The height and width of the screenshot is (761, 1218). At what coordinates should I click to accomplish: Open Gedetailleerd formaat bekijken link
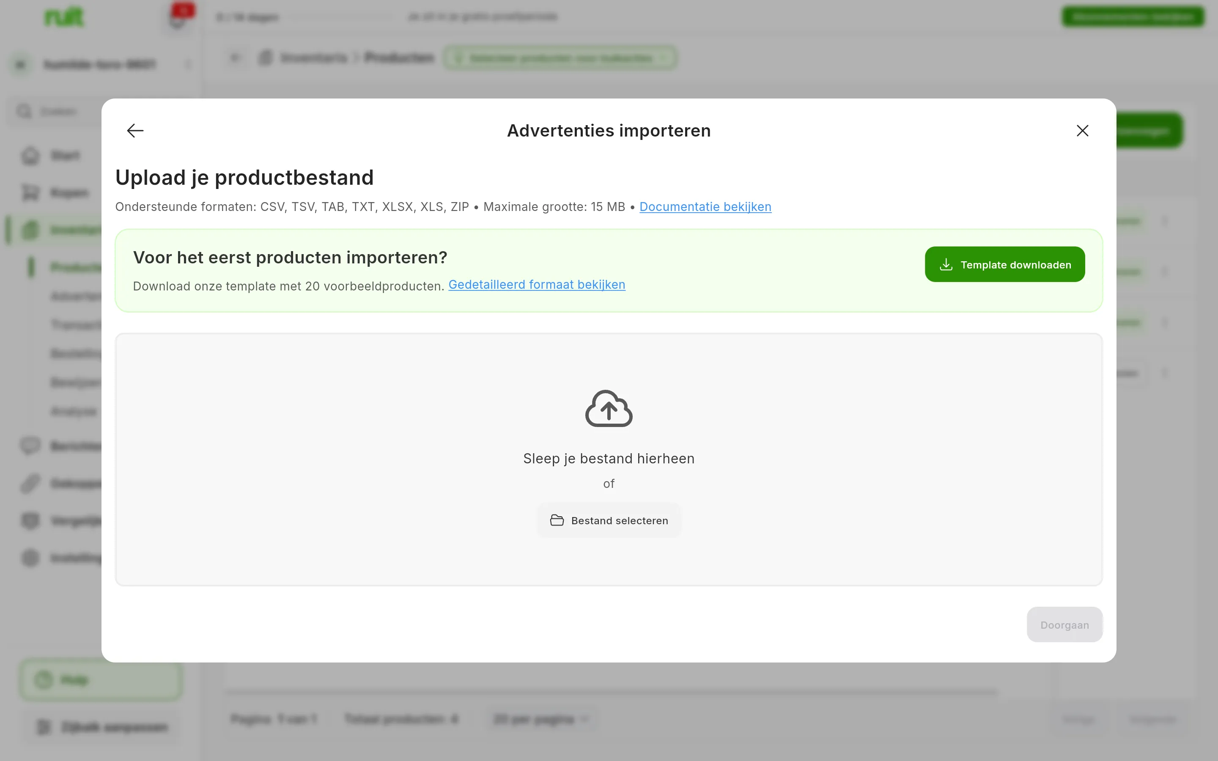537,285
